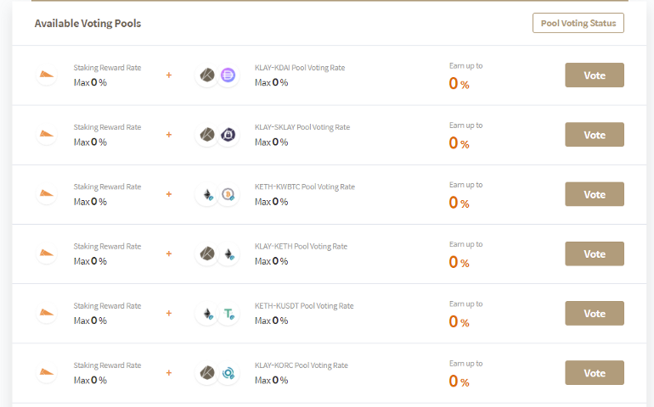The image size is (654, 407).
Task: Click the KETH-KWBTC Pool Voting Rate label
Action: 305,187
